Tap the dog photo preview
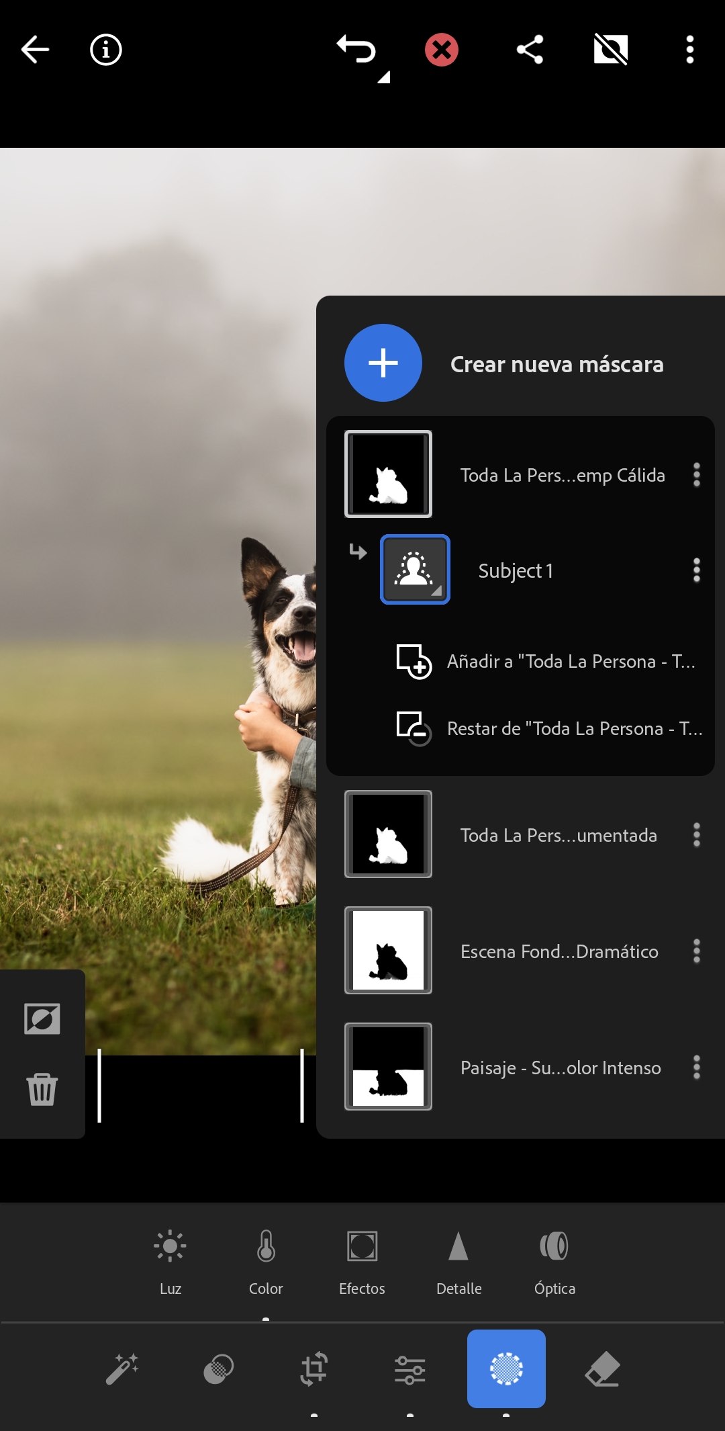This screenshot has width=725, height=1431. click(158, 601)
